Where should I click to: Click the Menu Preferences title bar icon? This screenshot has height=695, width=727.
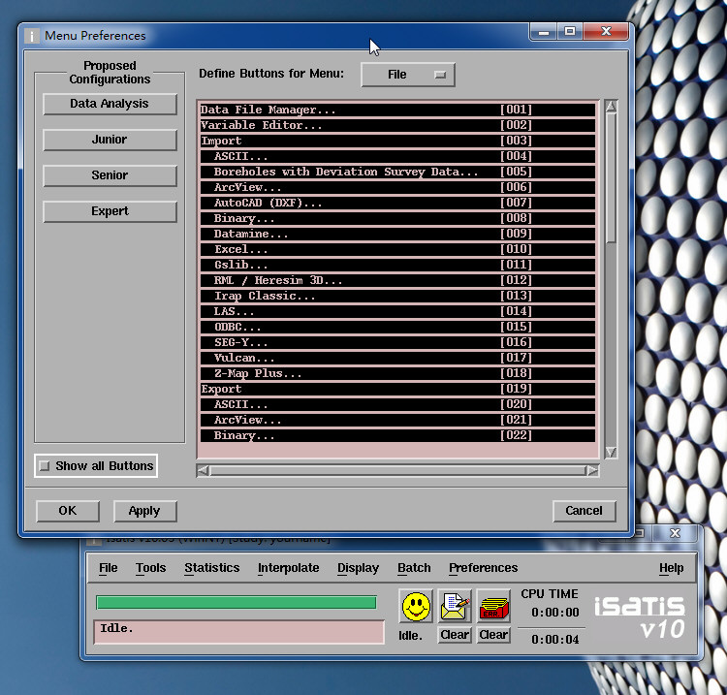pyautogui.click(x=32, y=36)
